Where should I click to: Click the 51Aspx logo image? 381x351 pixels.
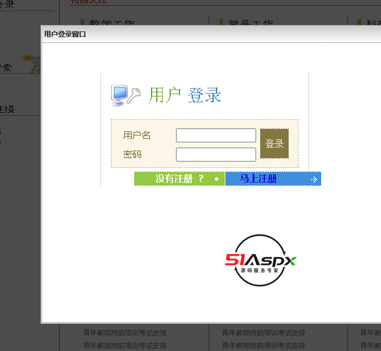[260, 260]
